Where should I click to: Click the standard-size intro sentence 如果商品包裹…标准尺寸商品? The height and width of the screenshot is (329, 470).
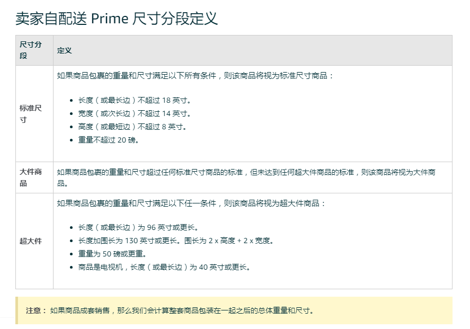tap(195, 76)
